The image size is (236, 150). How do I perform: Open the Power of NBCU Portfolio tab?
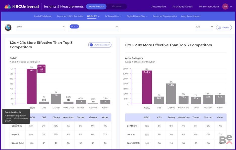click(70, 16)
